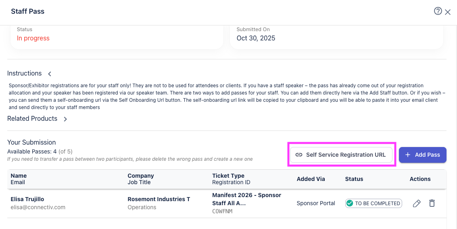Screen dimensions: 457x229
Task: Select the Elisa Trujillo name
Action: click(x=27, y=199)
